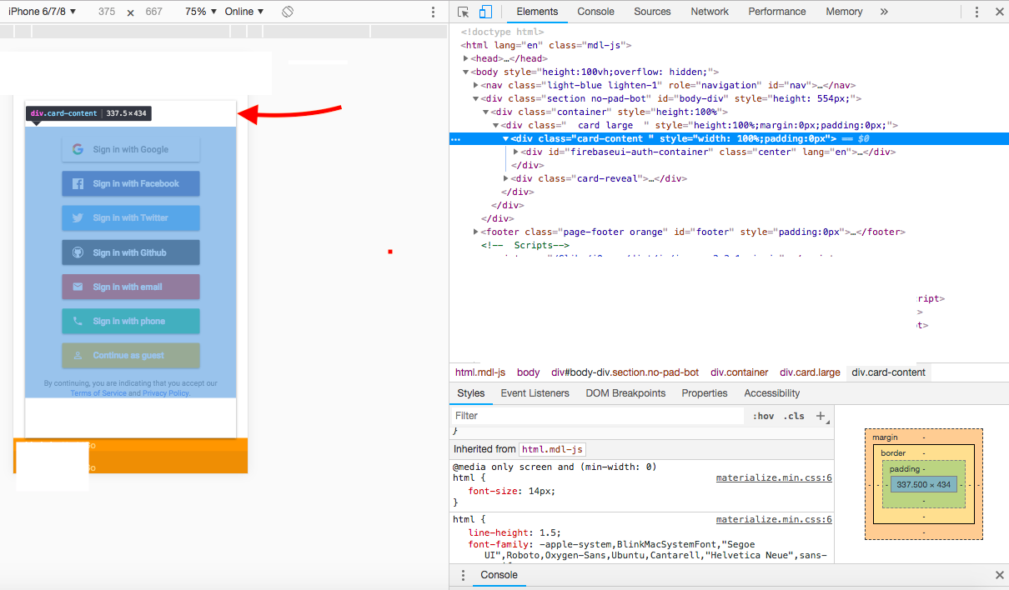Open DevTools customize three-dot menu

976,12
